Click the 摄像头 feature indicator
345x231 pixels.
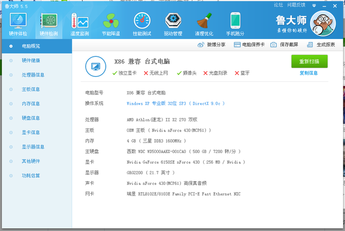tap(186, 73)
